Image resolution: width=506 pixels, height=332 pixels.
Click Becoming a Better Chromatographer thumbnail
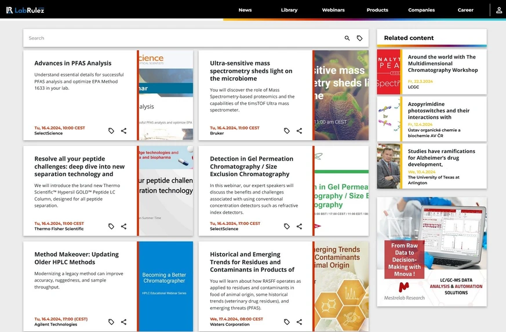pyautogui.click(x=166, y=286)
